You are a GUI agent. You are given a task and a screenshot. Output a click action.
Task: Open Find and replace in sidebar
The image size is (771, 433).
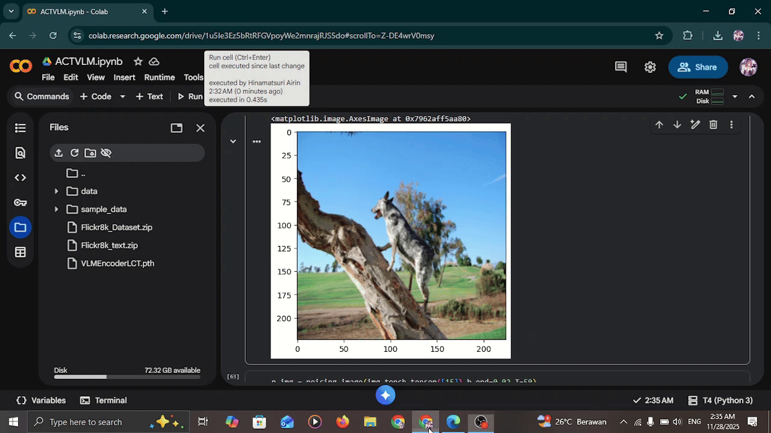(20, 153)
